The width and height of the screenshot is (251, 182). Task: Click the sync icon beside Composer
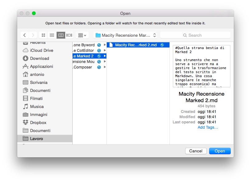pos(99,68)
